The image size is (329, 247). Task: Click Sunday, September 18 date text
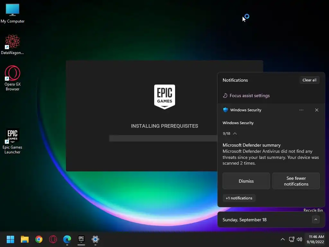(245, 220)
